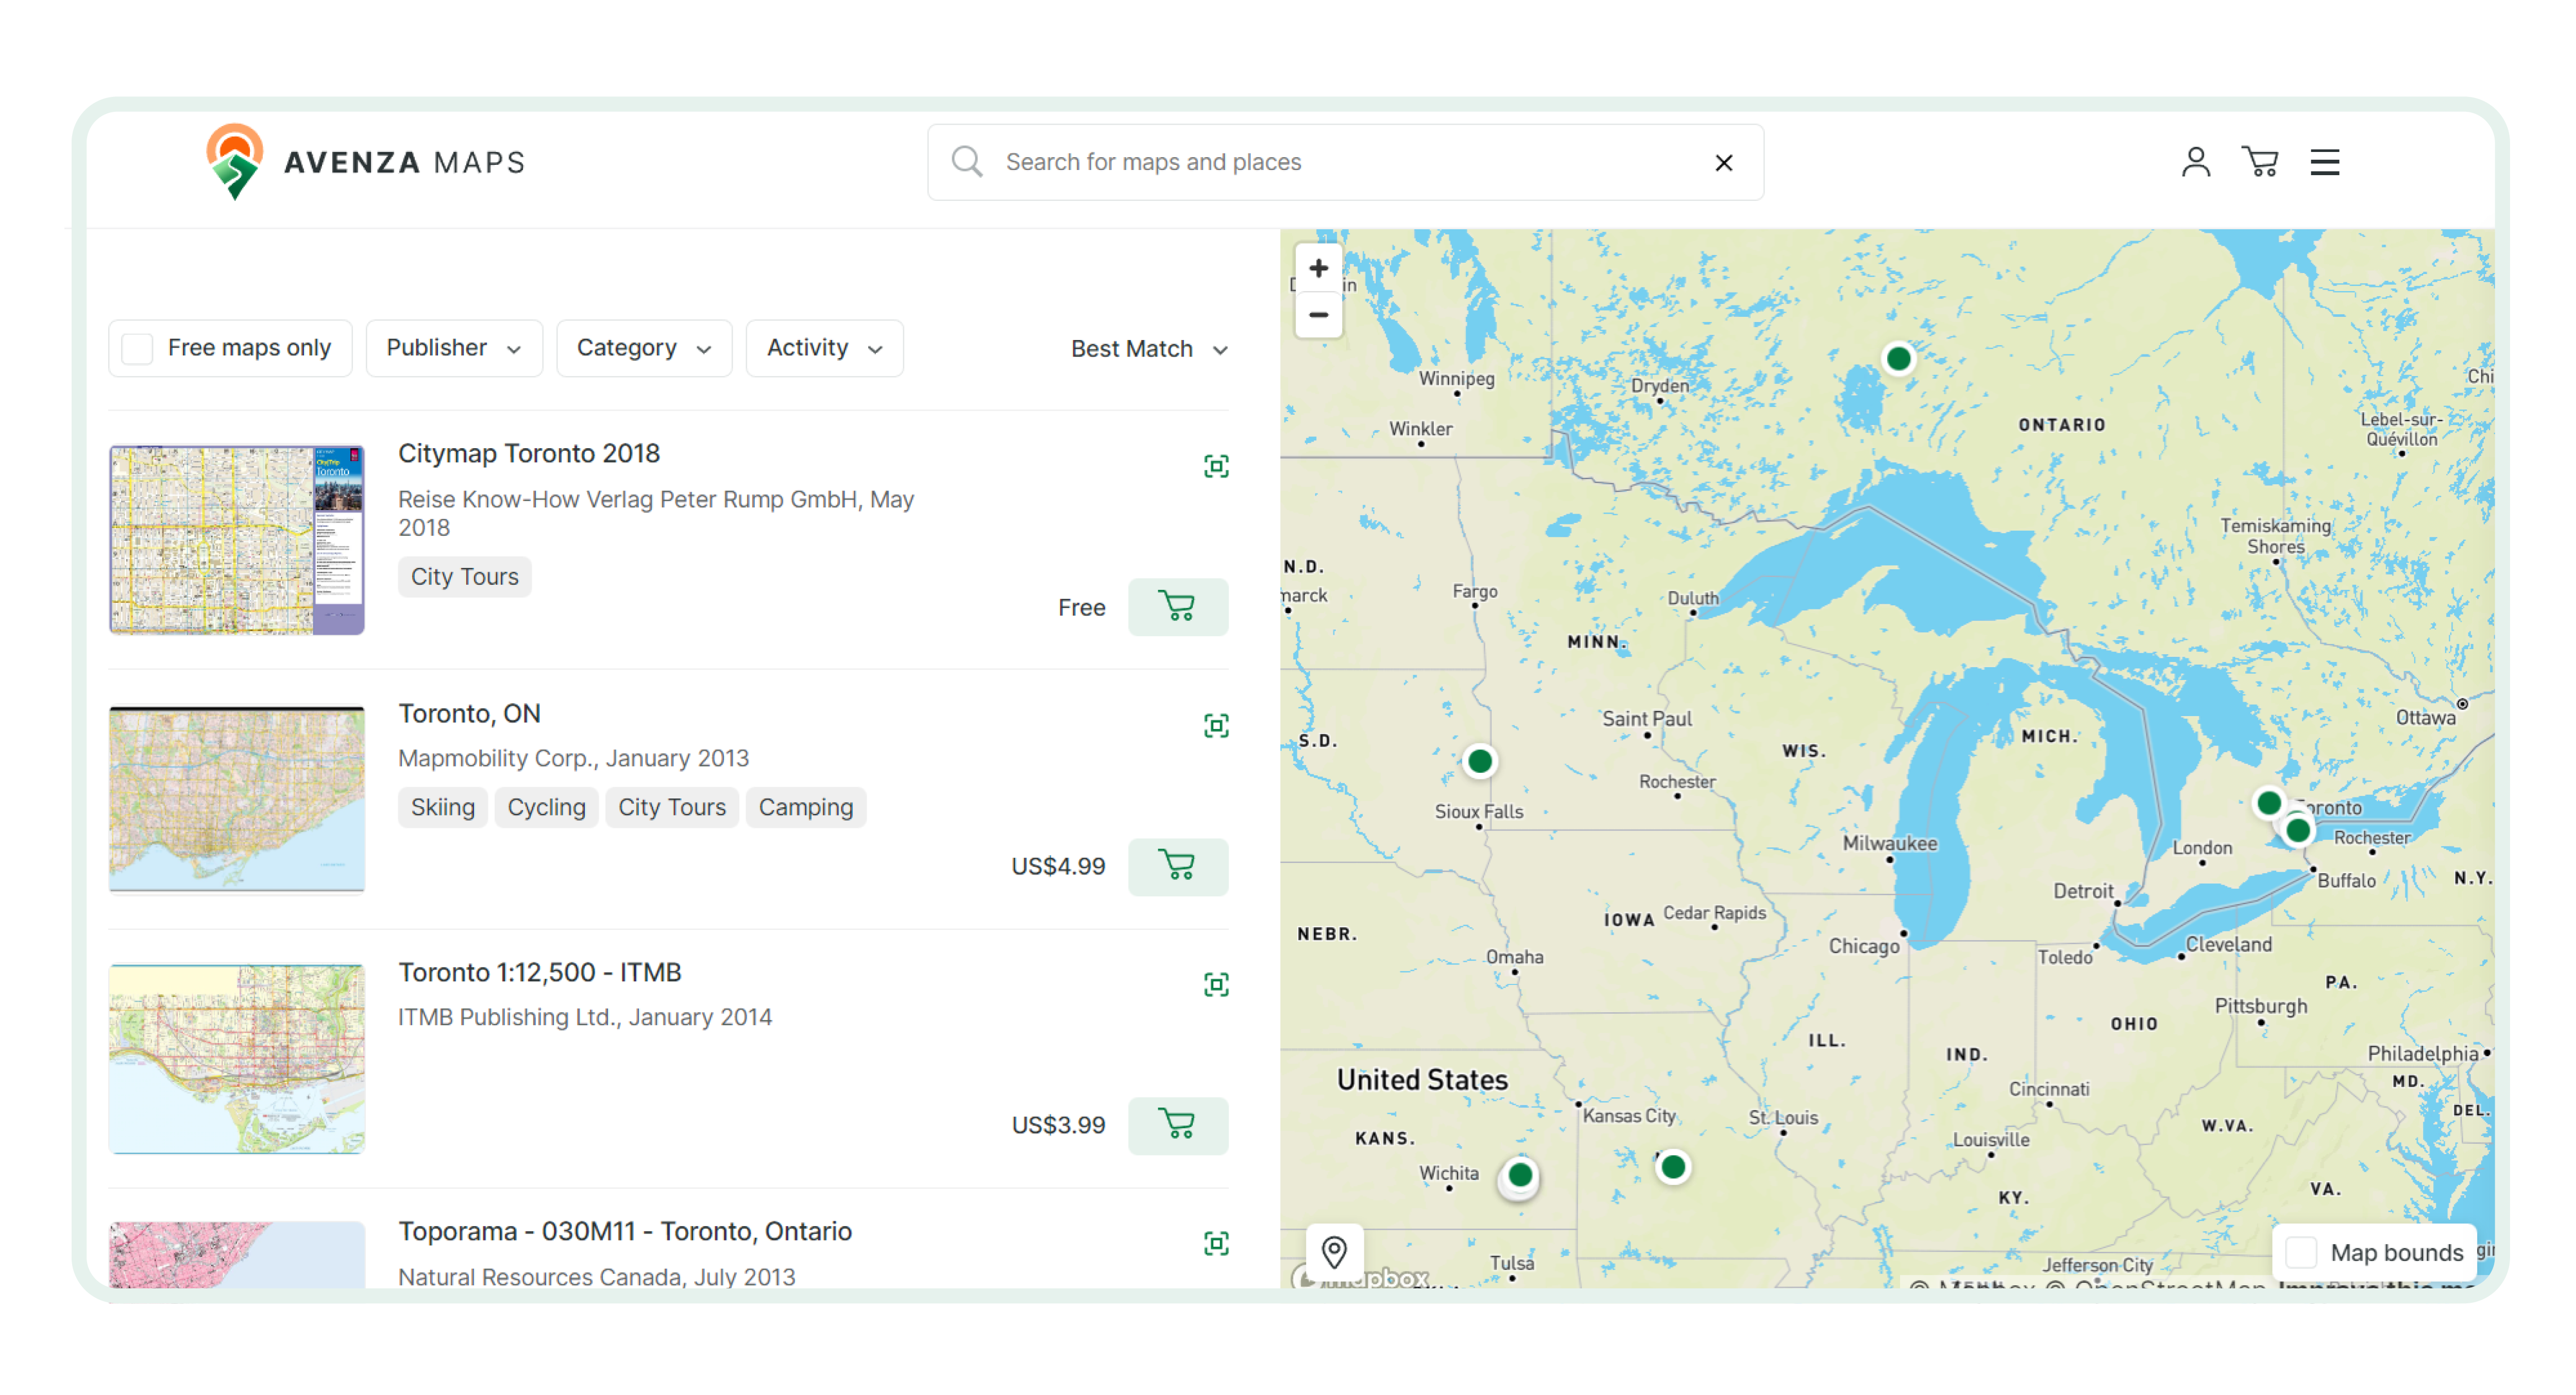Viewport: 2576px width, 1395px height.
Task: Click the map marker nearest Buffalo
Action: pos(2297,830)
